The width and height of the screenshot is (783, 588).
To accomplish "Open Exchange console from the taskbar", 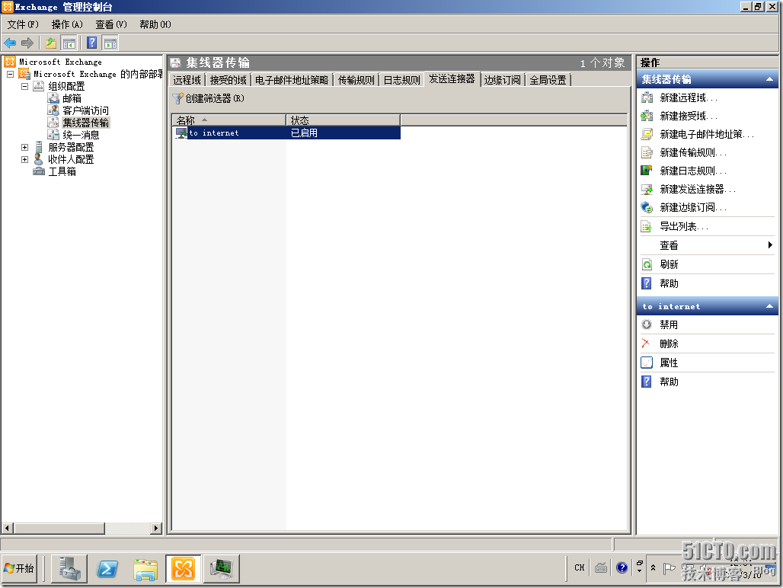I will coord(183,568).
